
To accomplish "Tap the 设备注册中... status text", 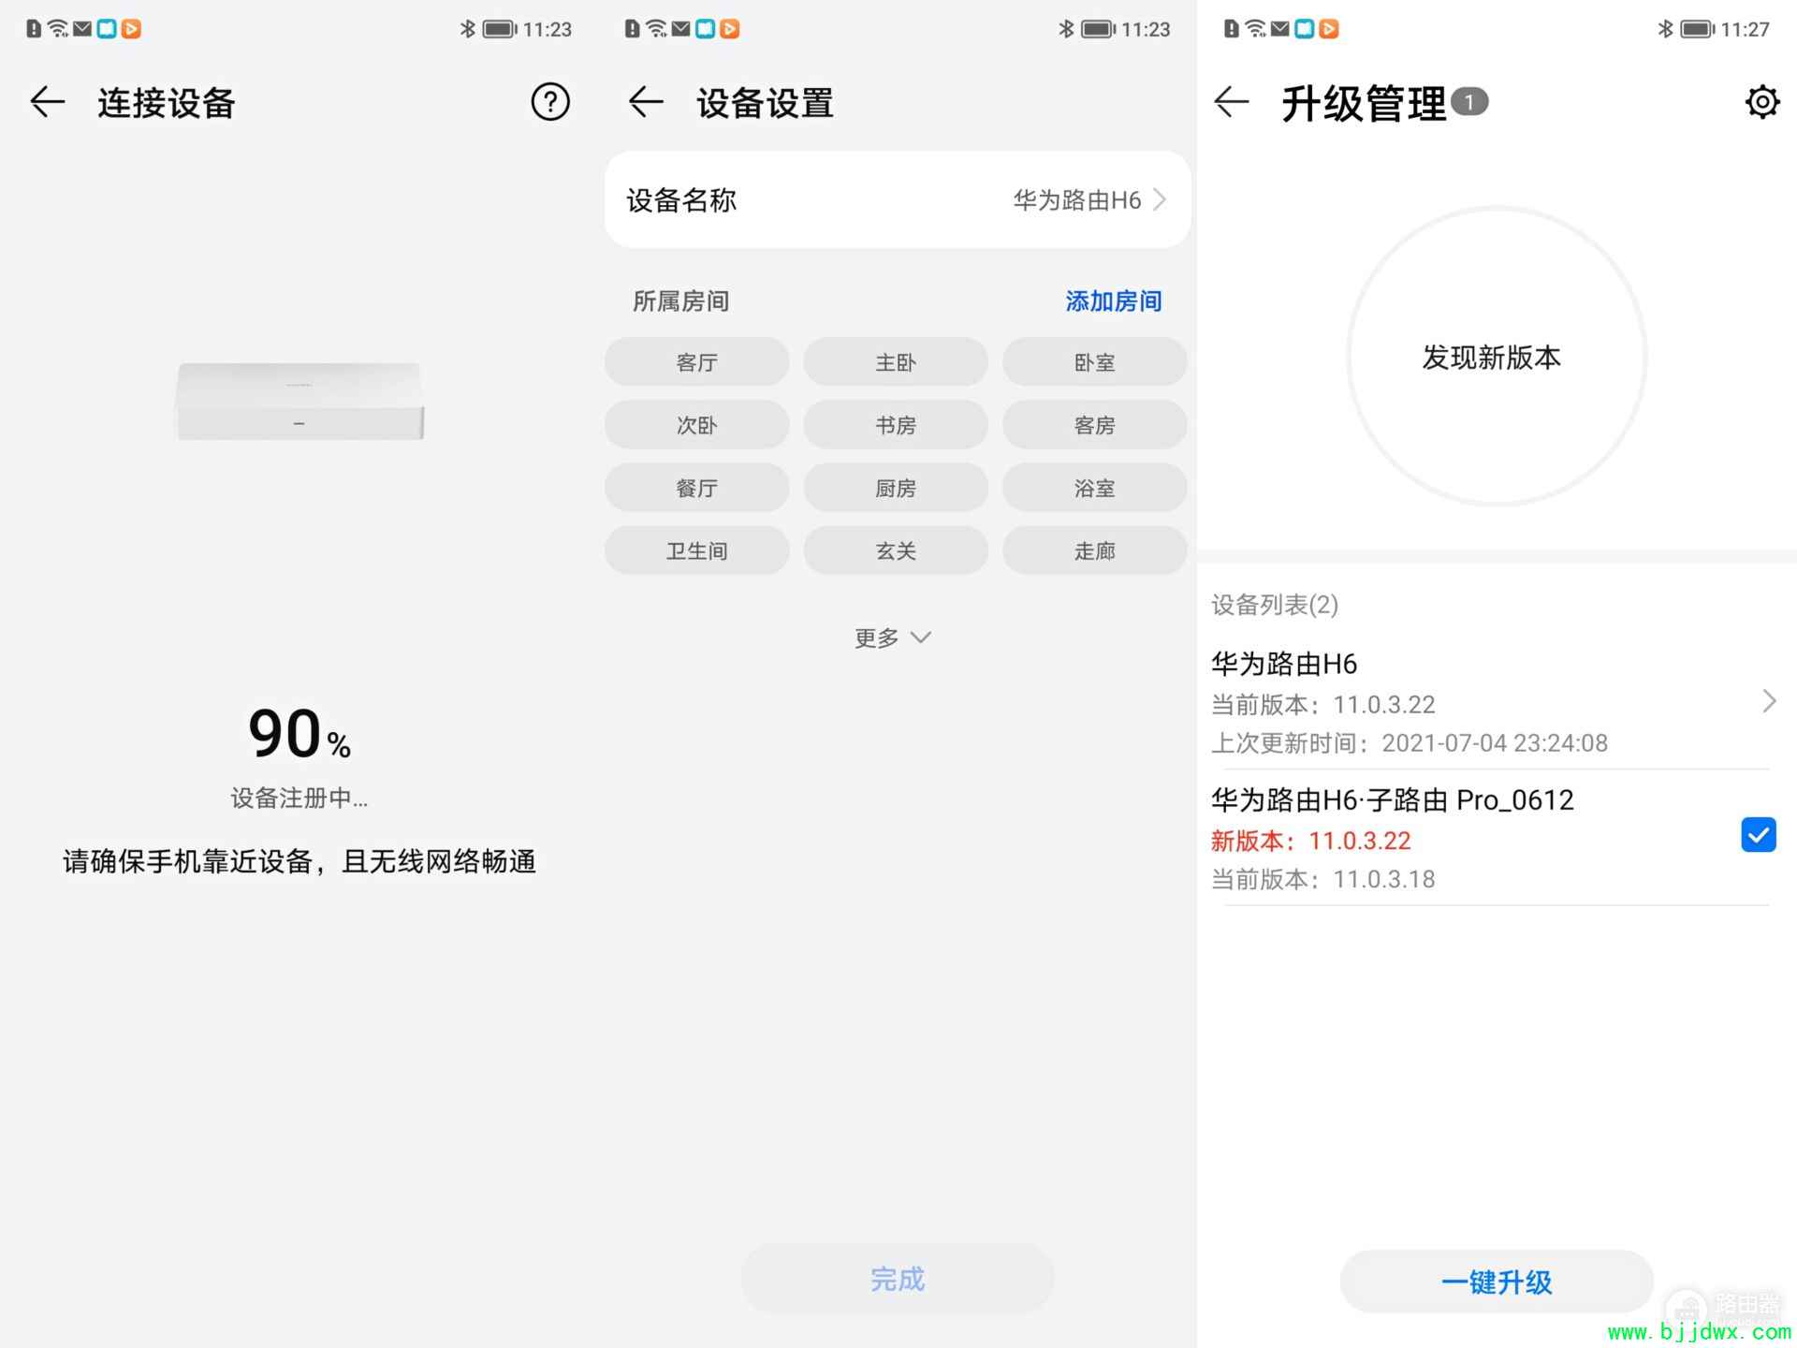I will (299, 798).
